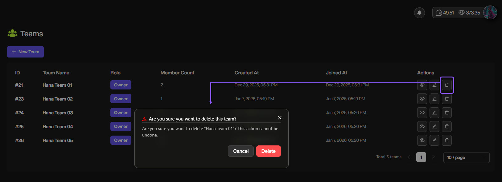Click trash icon for Hana Team 03
The width and height of the screenshot is (502, 182).
coord(447,113)
